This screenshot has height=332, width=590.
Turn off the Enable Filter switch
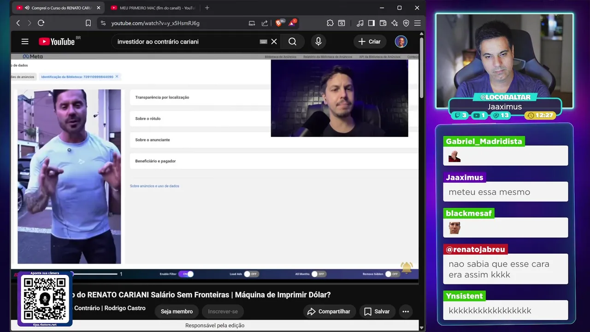[x=186, y=274]
